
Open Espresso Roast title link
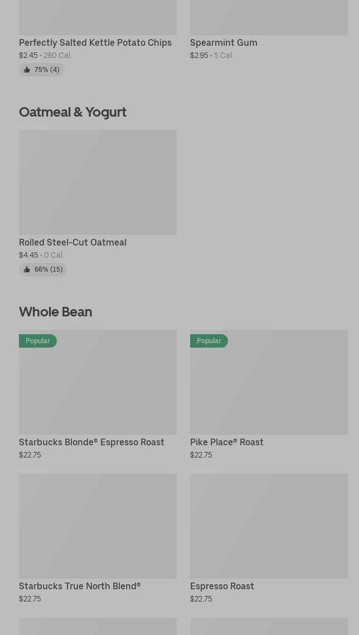pyautogui.click(x=222, y=586)
